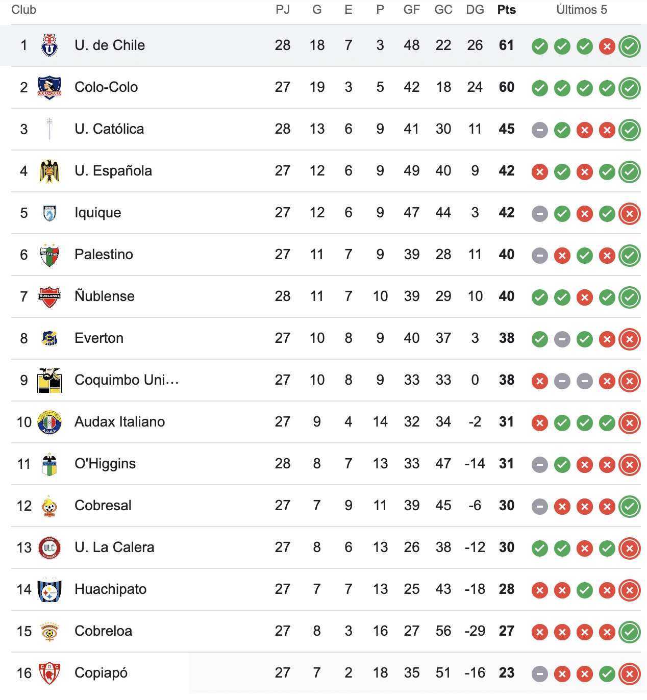Click U. de Chile's latest win indicator
Viewport: 647px width, 700px height.
click(x=629, y=46)
